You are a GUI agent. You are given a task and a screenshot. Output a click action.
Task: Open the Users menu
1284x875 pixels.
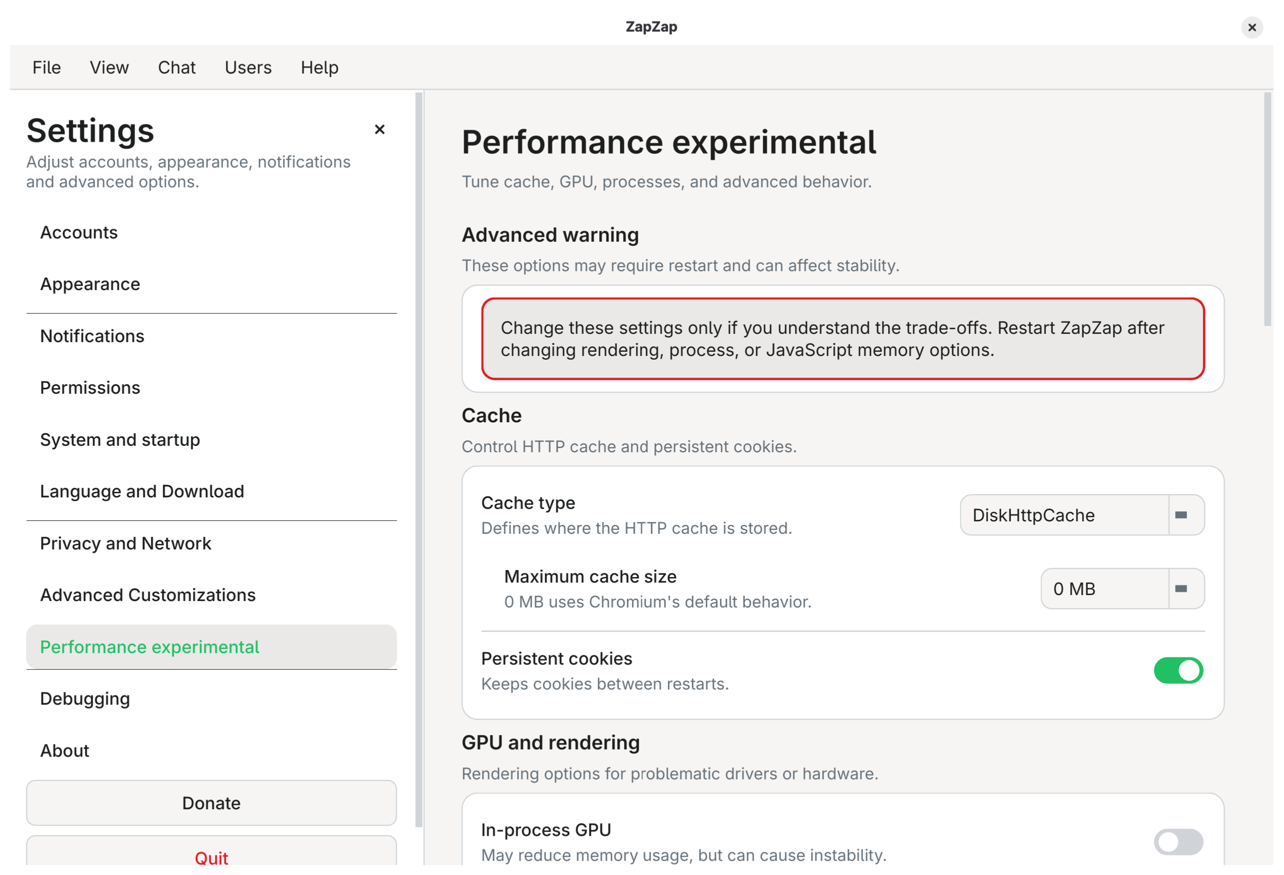click(248, 67)
